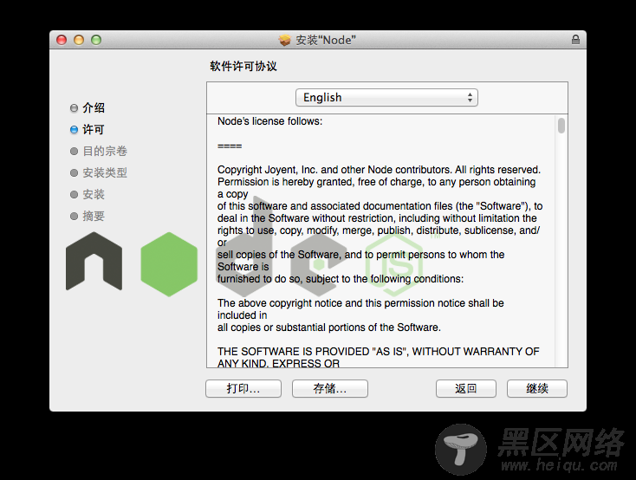Select the 介绍 step in sidebar
The width and height of the screenshot is (636, 480).
(88, 108)
